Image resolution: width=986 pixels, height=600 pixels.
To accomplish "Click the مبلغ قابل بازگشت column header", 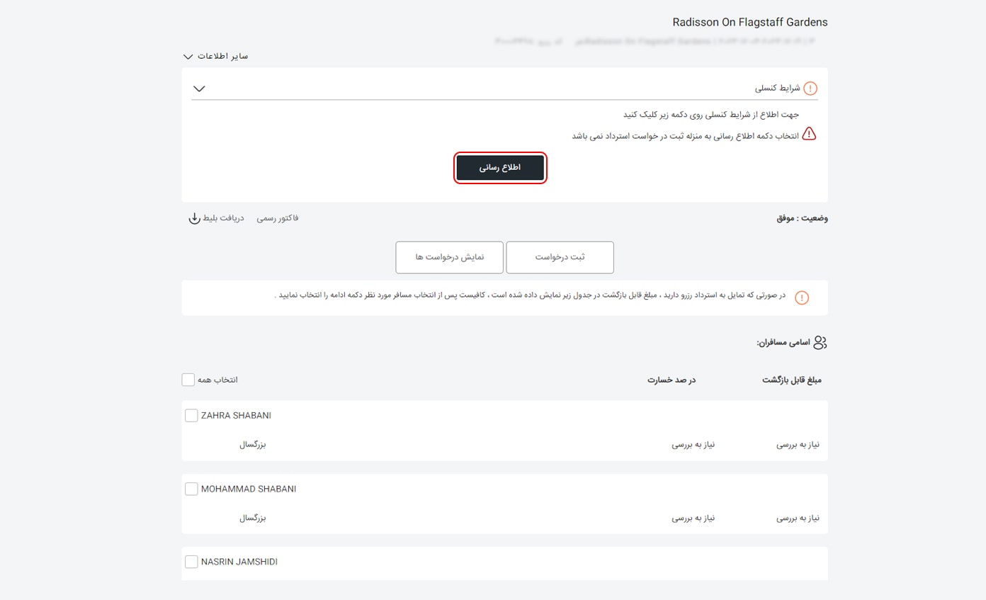I will tap(791, 380).
